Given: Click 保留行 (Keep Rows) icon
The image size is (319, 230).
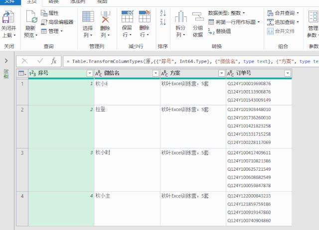Looking at the screenshot, I should point(128,16).
